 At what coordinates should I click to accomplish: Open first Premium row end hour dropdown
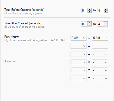coord(100,62)
